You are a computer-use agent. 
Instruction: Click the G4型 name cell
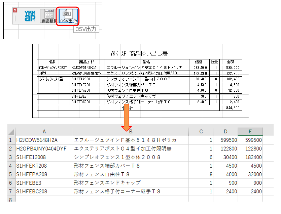(53, 73)
